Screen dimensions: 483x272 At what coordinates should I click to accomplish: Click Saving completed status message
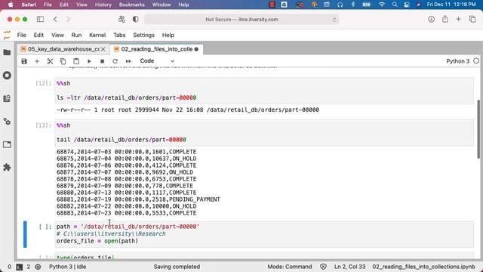(x=177, y=267)
